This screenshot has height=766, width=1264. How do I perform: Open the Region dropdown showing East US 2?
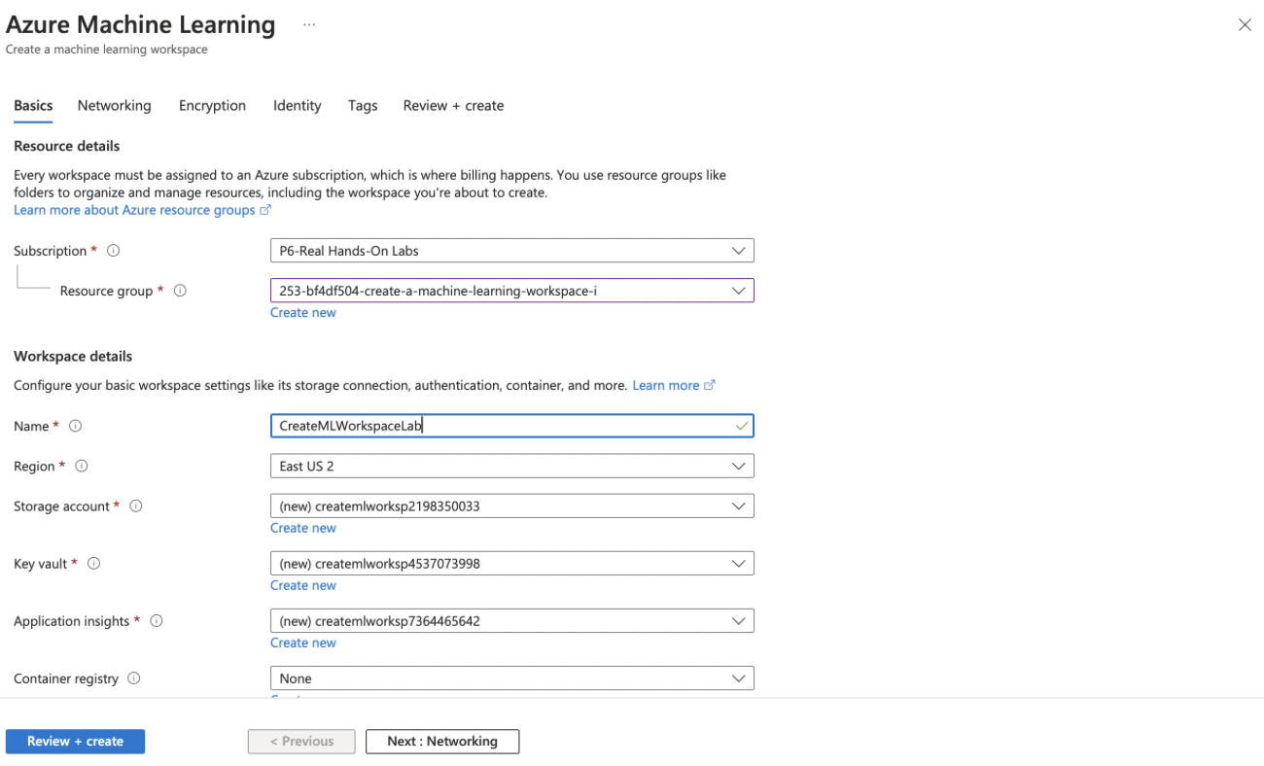point(511,467)
